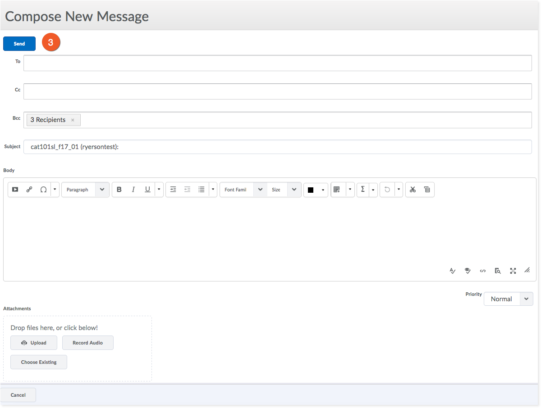Screen dimensions: 541x408
Task: Switch the editor to fullscreen mode
Action: click(513, 271)
